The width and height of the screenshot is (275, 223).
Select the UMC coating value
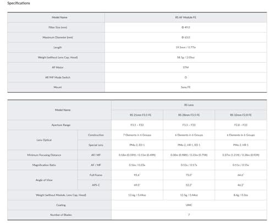(189, 205)
